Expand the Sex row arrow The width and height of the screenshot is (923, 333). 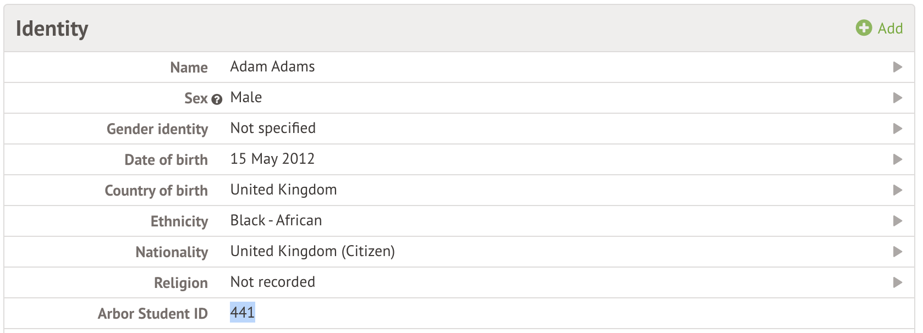(898, 98)
